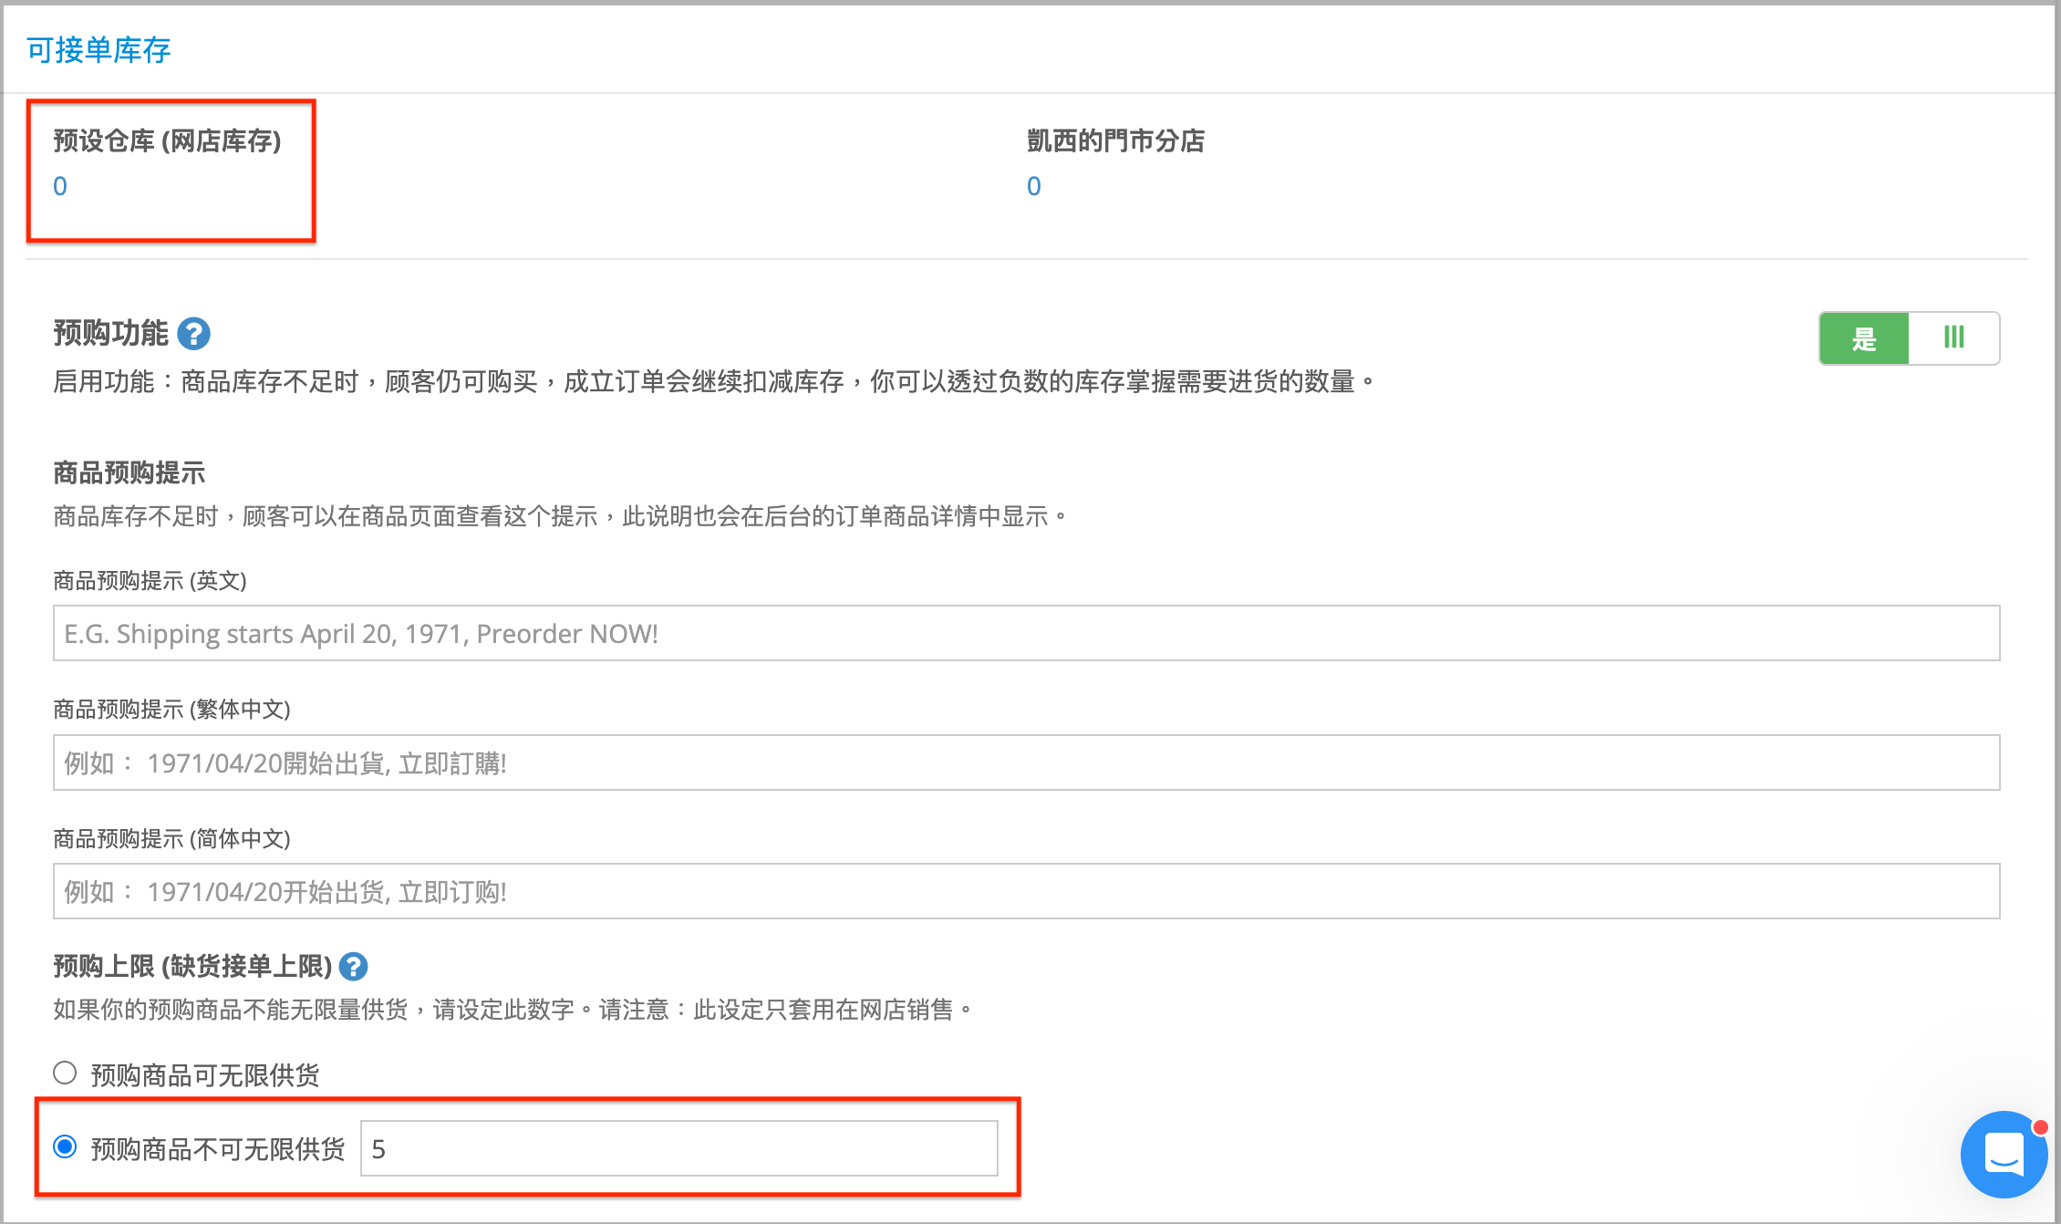Click the 预购商品可无限供货 label text
The width and height of the screenshot is (2061, 1224).
pyautogui.click(x=205, y=1075)
